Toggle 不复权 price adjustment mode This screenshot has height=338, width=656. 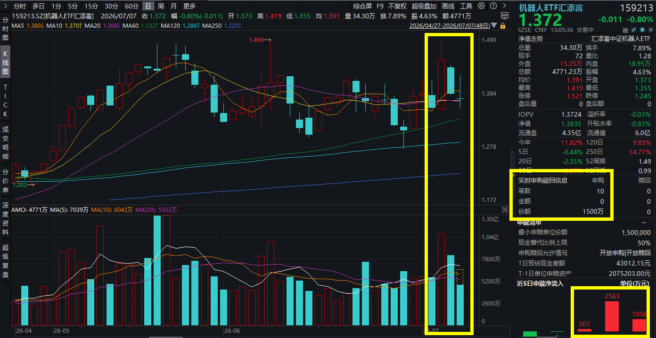[397, 6]
